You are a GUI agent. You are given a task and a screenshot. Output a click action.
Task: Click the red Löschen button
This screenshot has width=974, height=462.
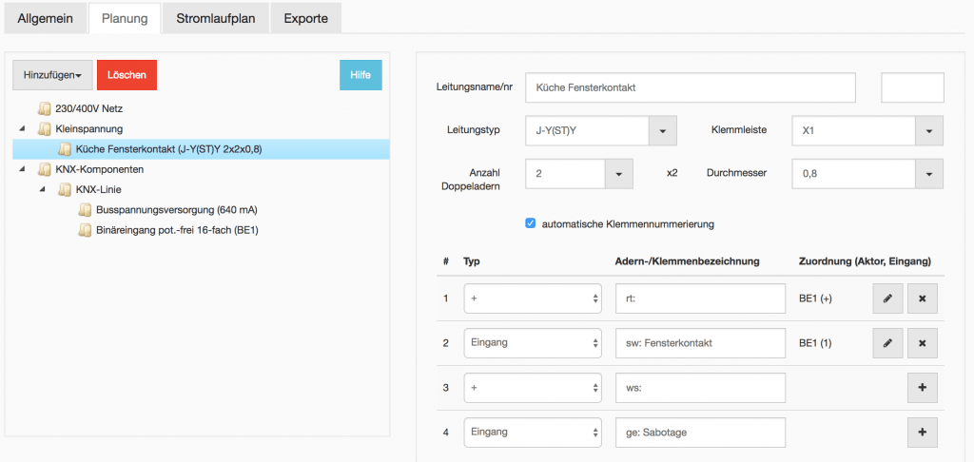[127, 75]
